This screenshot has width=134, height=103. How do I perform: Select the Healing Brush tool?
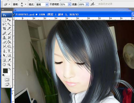[4, 34]
